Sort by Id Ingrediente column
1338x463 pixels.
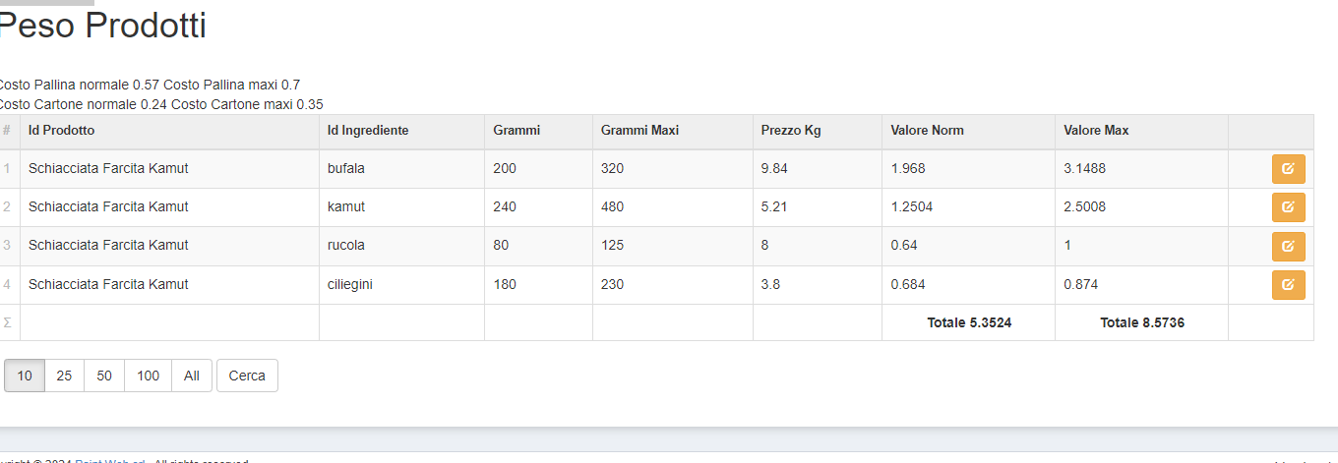coord(368,131)
